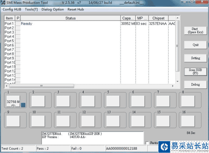Click the Debug button

click(x=195, y=85)
